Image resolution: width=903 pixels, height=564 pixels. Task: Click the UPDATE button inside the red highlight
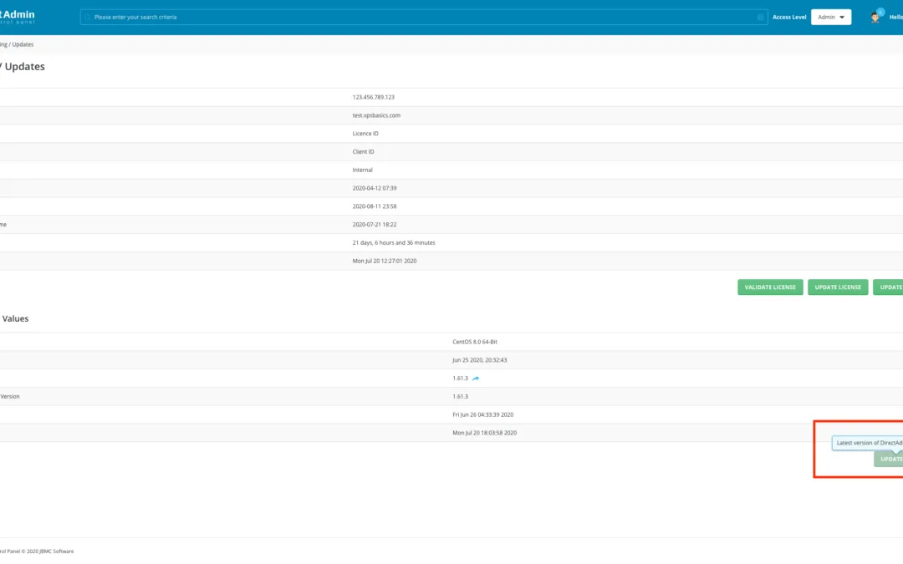(890, 459)
